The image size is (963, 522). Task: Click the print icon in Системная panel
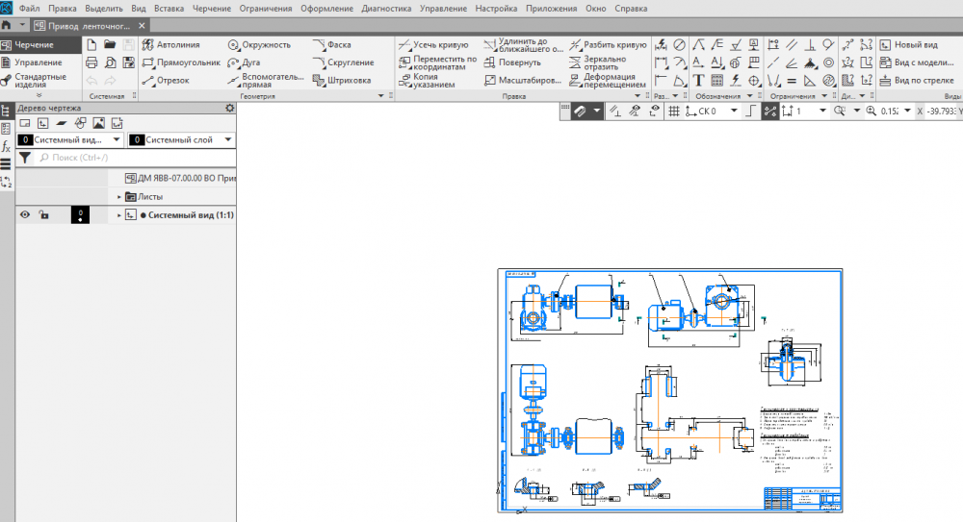[92, 62]
